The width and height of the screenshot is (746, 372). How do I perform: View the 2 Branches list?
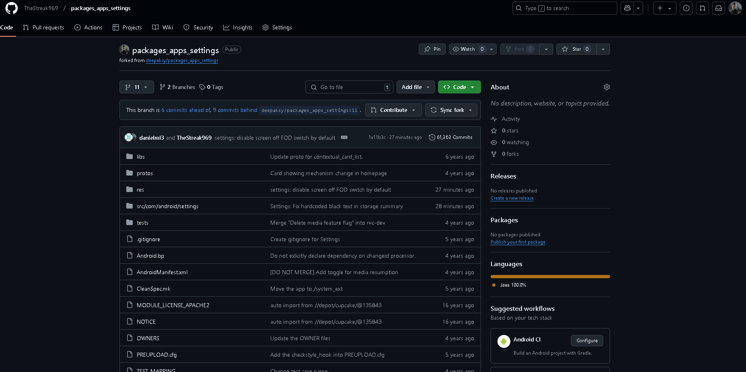[177, 87]
